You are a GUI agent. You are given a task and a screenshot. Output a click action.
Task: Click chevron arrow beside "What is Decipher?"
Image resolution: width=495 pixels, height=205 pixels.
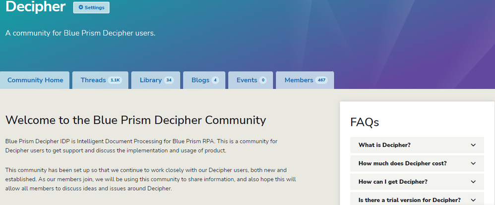(473, 145)
